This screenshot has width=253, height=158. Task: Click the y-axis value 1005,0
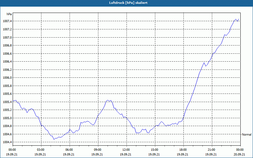7,118
